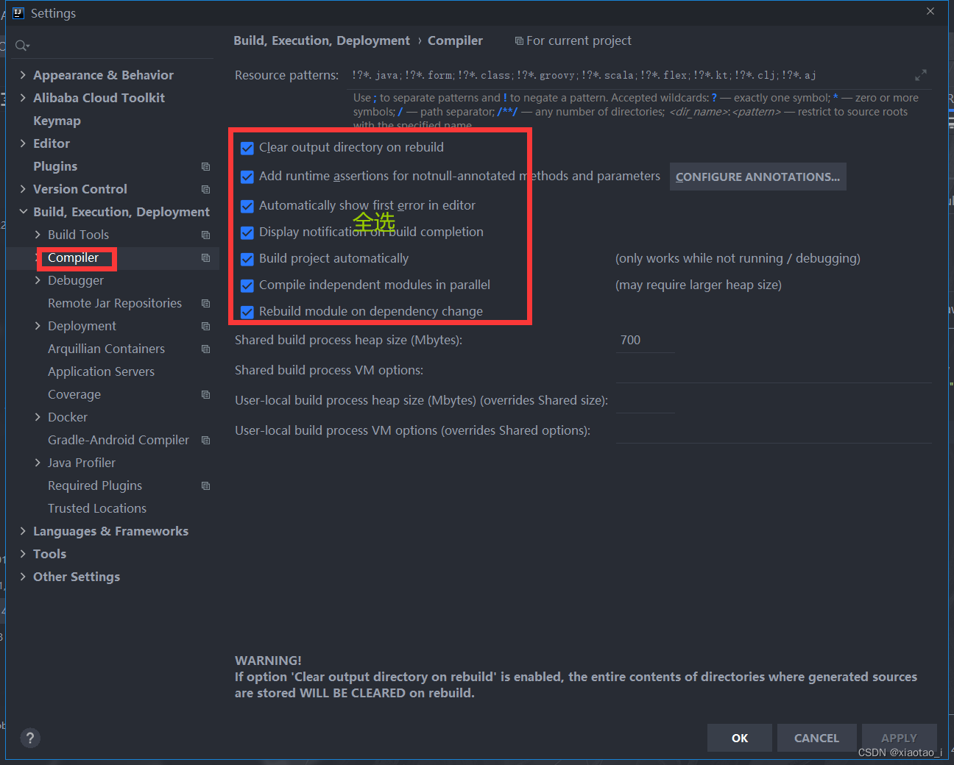Image resolution: width=954 pixels, height=765 pixels.
Task: Click the shared heap size field showing 700
Action: 645,340
